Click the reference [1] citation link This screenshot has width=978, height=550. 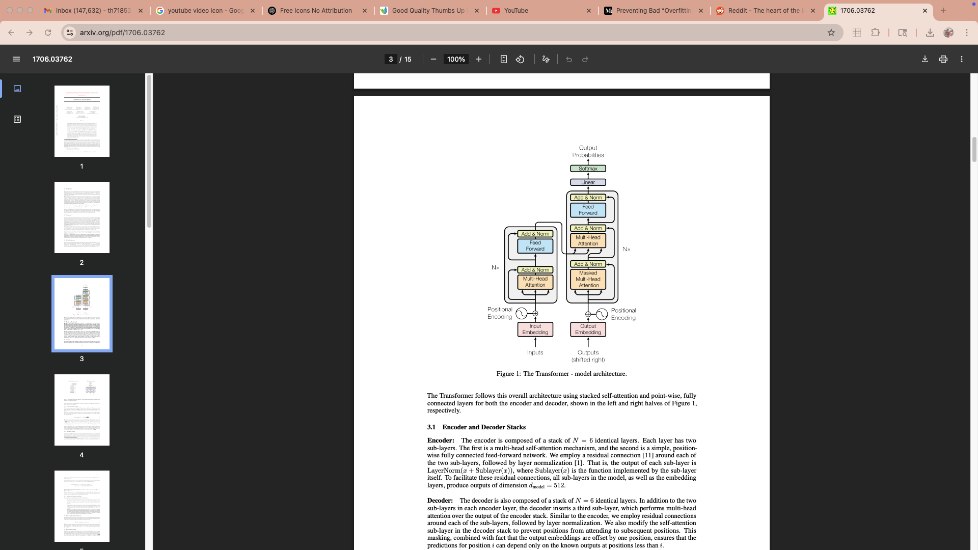tap(579, 463)
